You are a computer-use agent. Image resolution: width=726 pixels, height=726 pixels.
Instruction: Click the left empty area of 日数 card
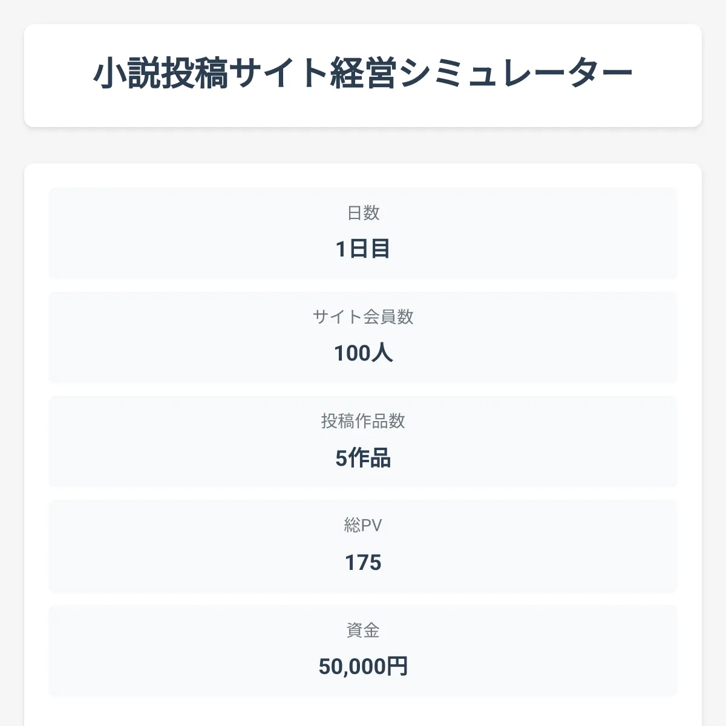151,234
